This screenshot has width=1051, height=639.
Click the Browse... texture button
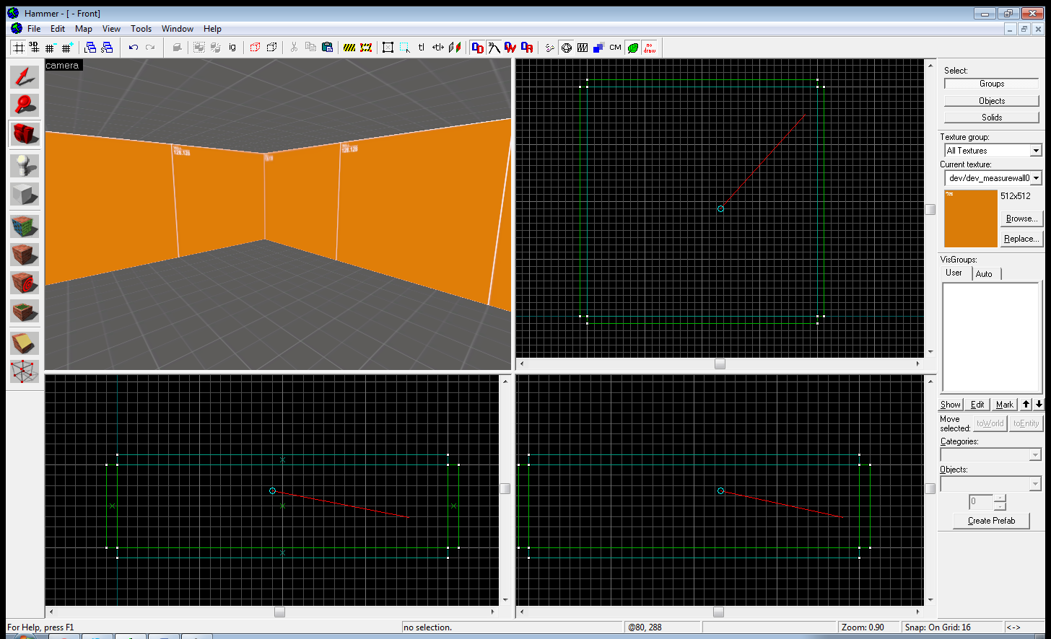pos(1021,219)
